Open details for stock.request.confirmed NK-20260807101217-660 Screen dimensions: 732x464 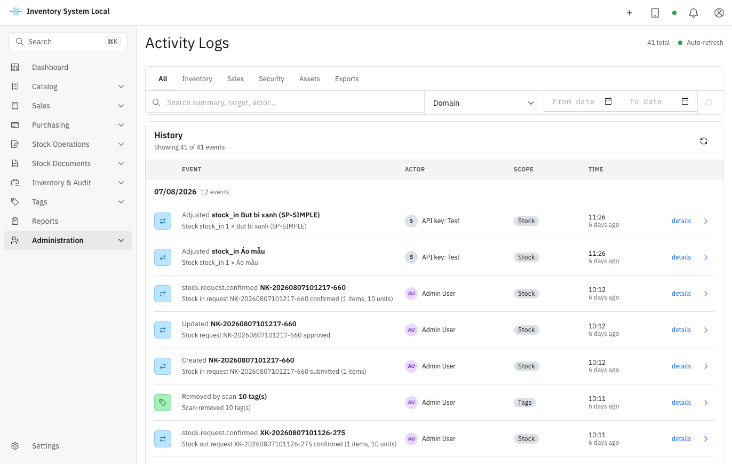pyautogui.click(x=681, y=294)
